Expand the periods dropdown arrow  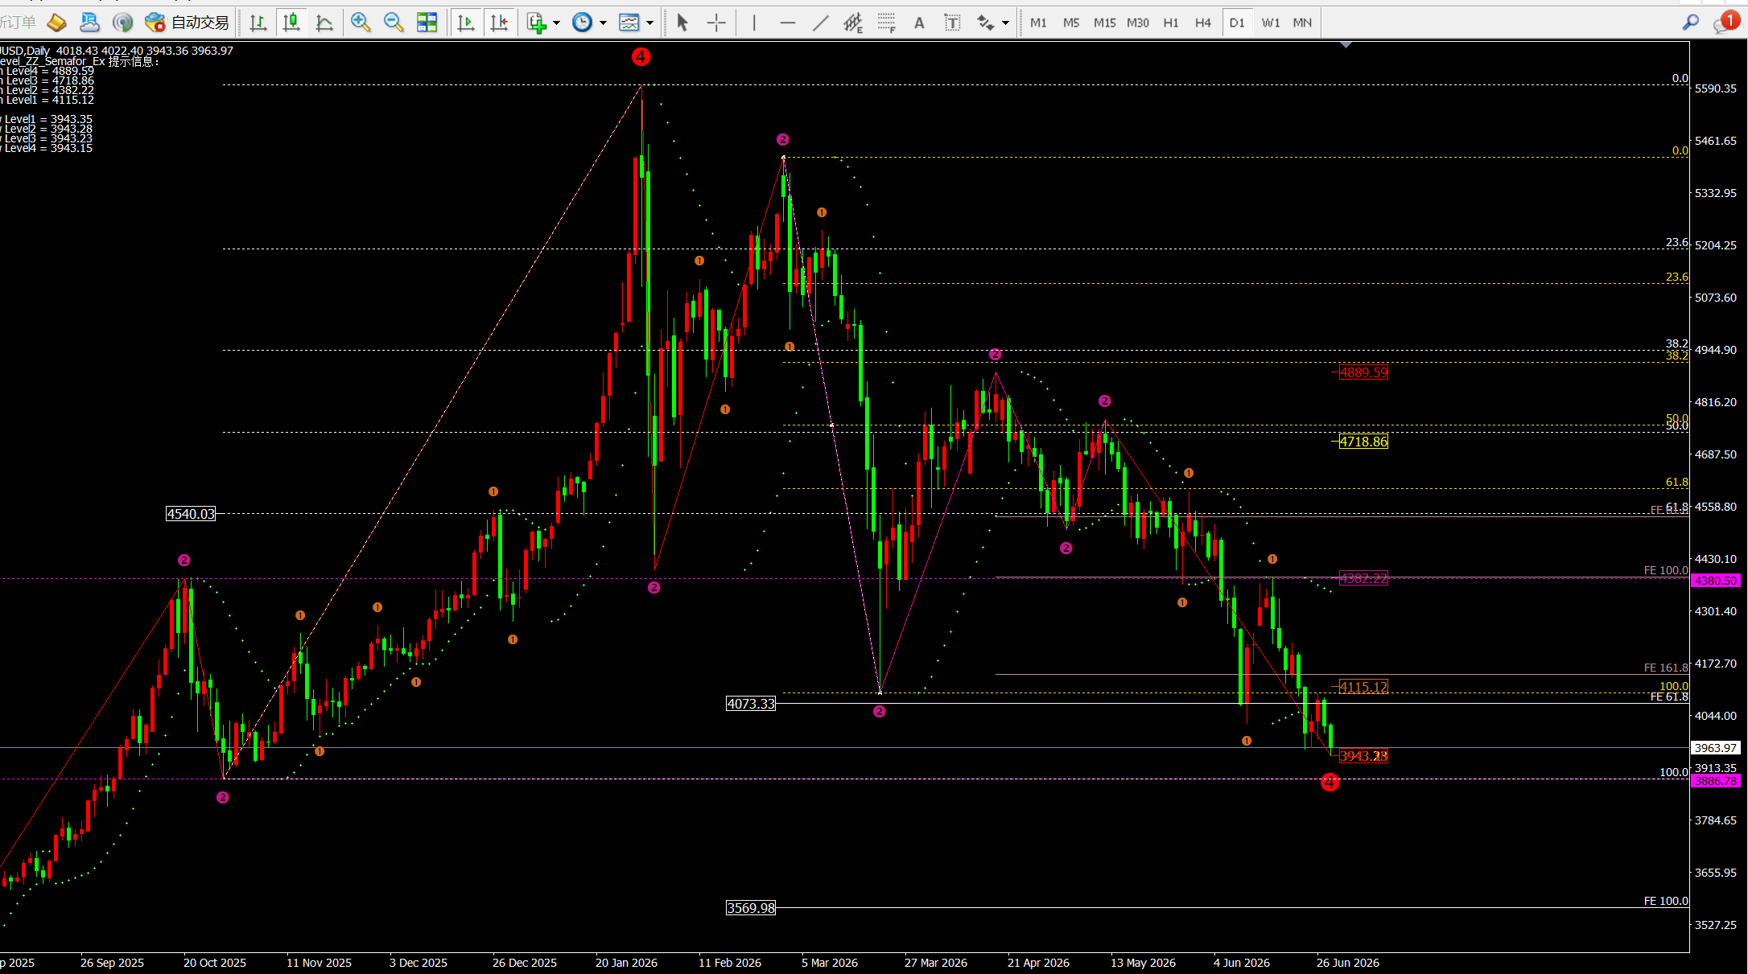coord(603,23)
